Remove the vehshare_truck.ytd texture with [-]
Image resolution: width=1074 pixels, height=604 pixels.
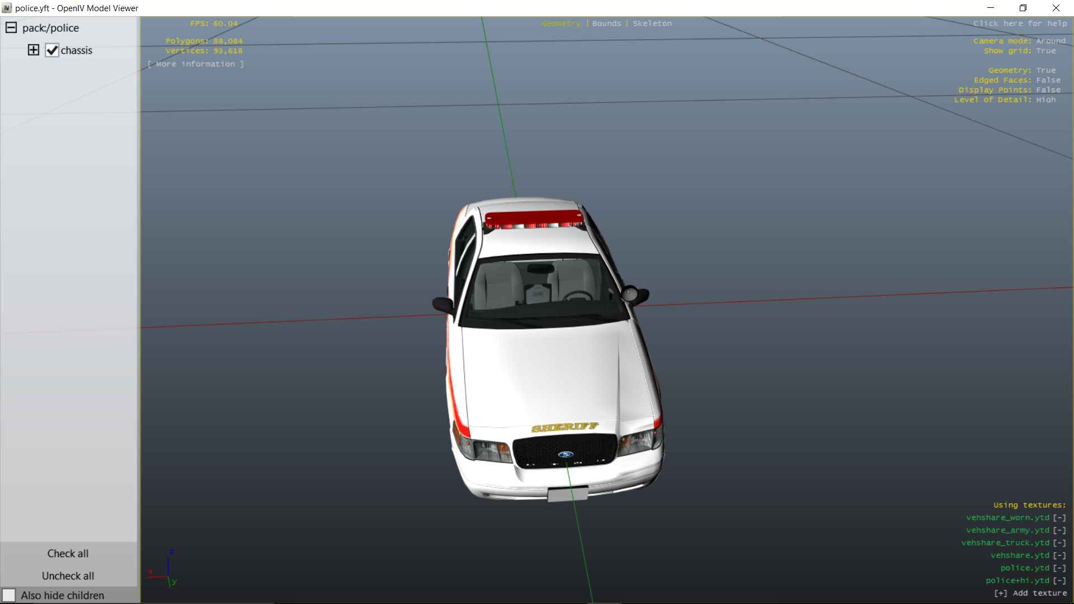click(1059, 543)
